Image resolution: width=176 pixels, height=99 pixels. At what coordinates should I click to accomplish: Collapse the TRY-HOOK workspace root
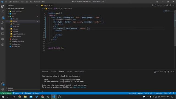coord(7,9)
